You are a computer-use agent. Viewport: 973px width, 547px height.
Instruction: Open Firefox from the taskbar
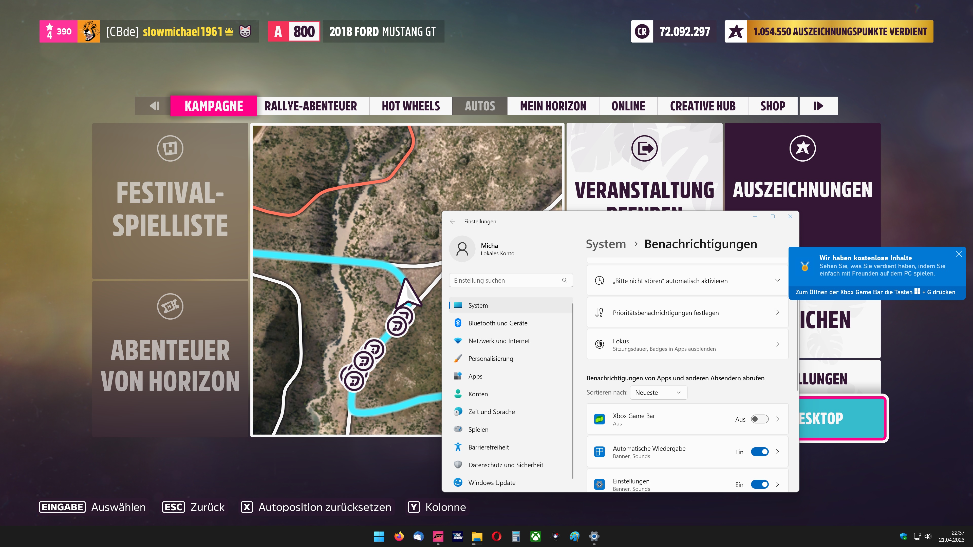coord(399,536)
